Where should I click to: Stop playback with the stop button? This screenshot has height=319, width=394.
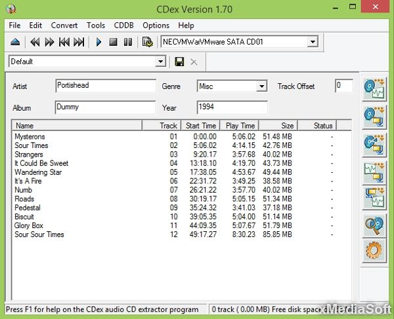pos(114,42)
